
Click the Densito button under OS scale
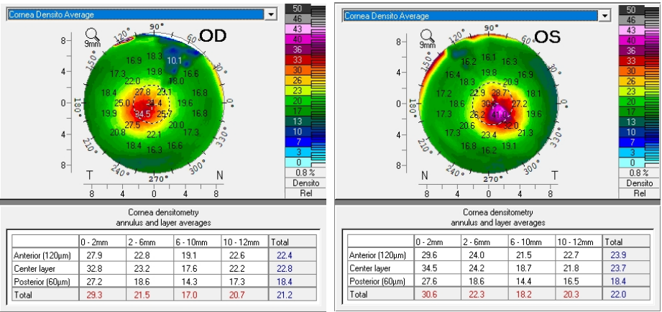pos(640,183)
